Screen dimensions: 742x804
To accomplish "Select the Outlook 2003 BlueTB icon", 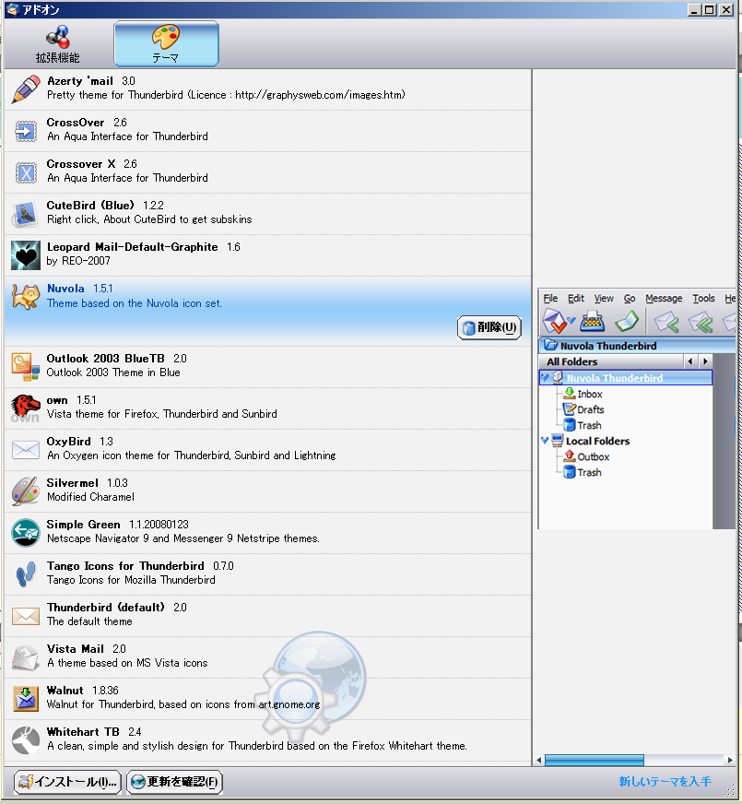I will click(x=26, y=367).
